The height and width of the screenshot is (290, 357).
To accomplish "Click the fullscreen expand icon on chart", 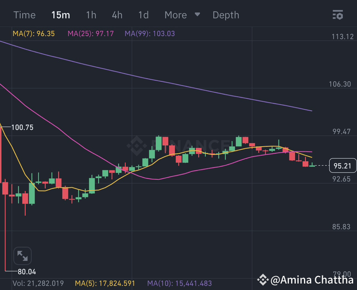I will click(22, 256).
